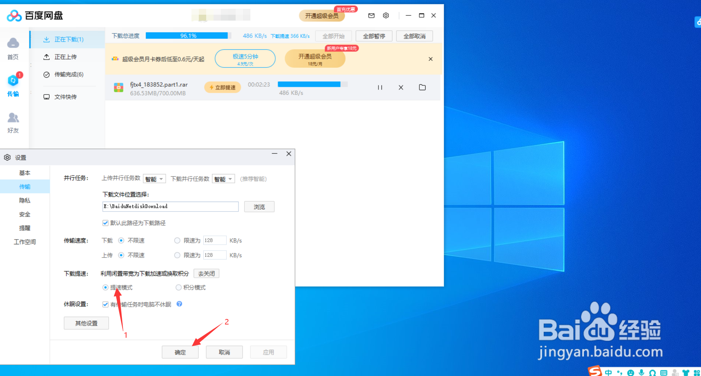Open 好友 friends icon in the sidebar

(13, 117)
